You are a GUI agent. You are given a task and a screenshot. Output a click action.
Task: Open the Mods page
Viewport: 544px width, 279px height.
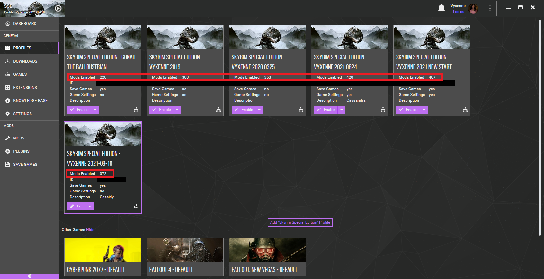pos(30,138)
